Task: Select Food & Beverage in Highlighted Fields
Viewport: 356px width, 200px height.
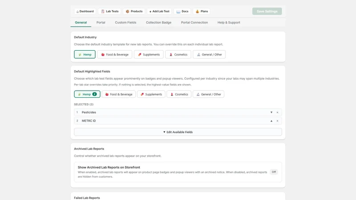Action: [118, 94]
